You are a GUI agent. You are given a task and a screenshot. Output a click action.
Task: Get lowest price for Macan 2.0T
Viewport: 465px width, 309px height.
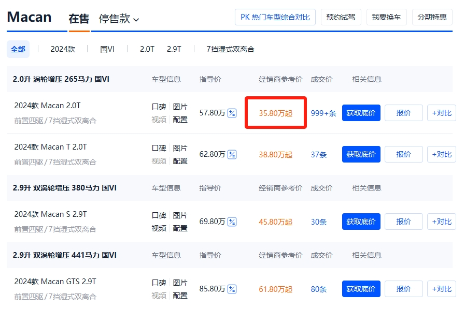[361, 113]
